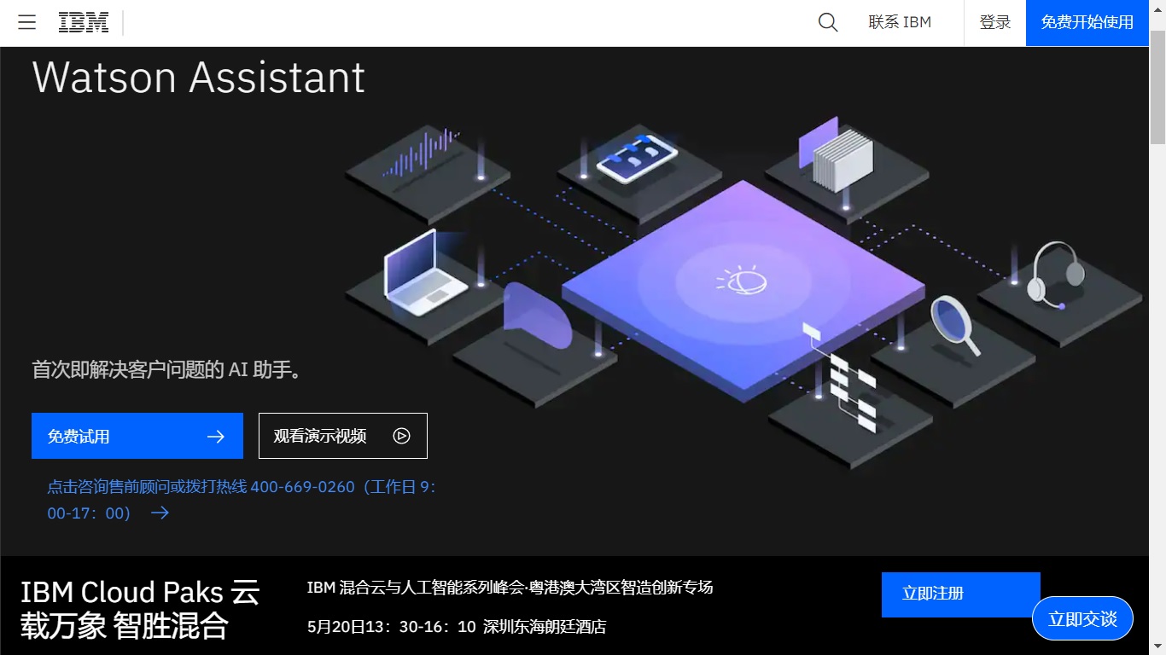Click the vertical scrollbar thumb
This screenshot has width=1166, height=655.
tap(1157, 87)
